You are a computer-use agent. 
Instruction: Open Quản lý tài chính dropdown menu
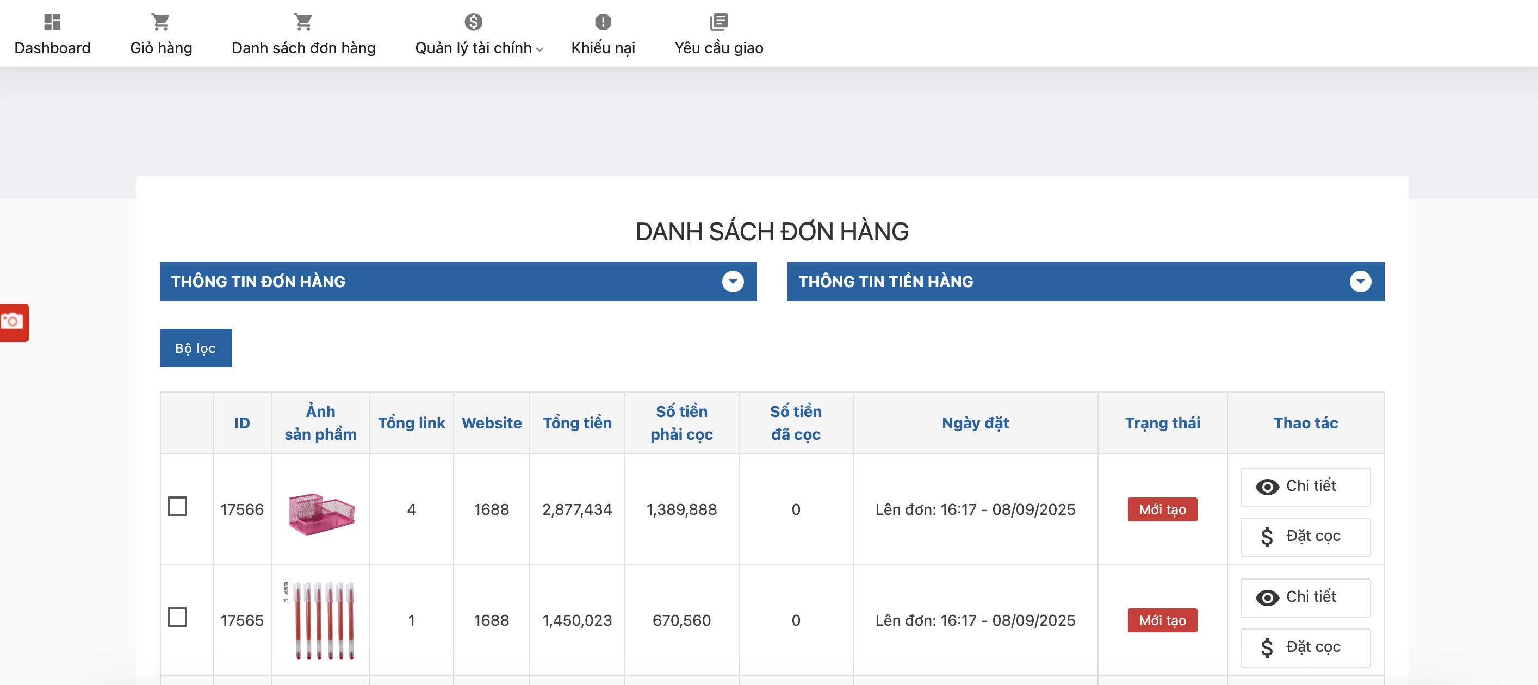point(479,48)
